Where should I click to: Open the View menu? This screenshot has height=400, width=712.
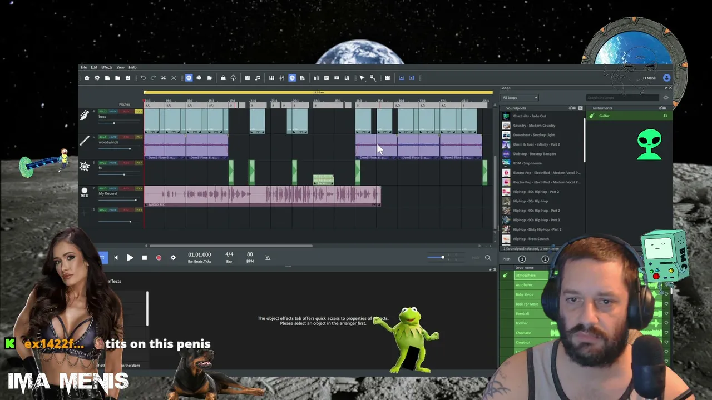[120, 67]
